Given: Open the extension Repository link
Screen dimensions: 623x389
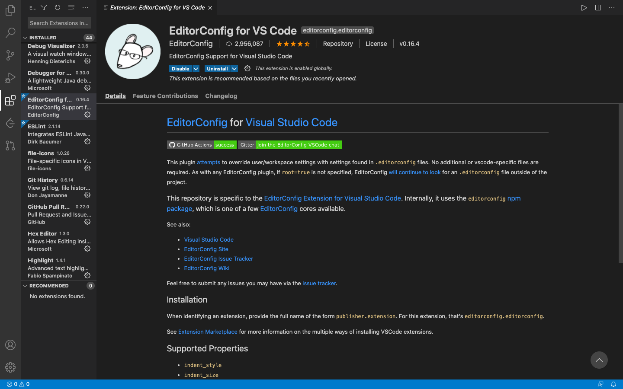Looking at the screenshot, I should (337, 44).
